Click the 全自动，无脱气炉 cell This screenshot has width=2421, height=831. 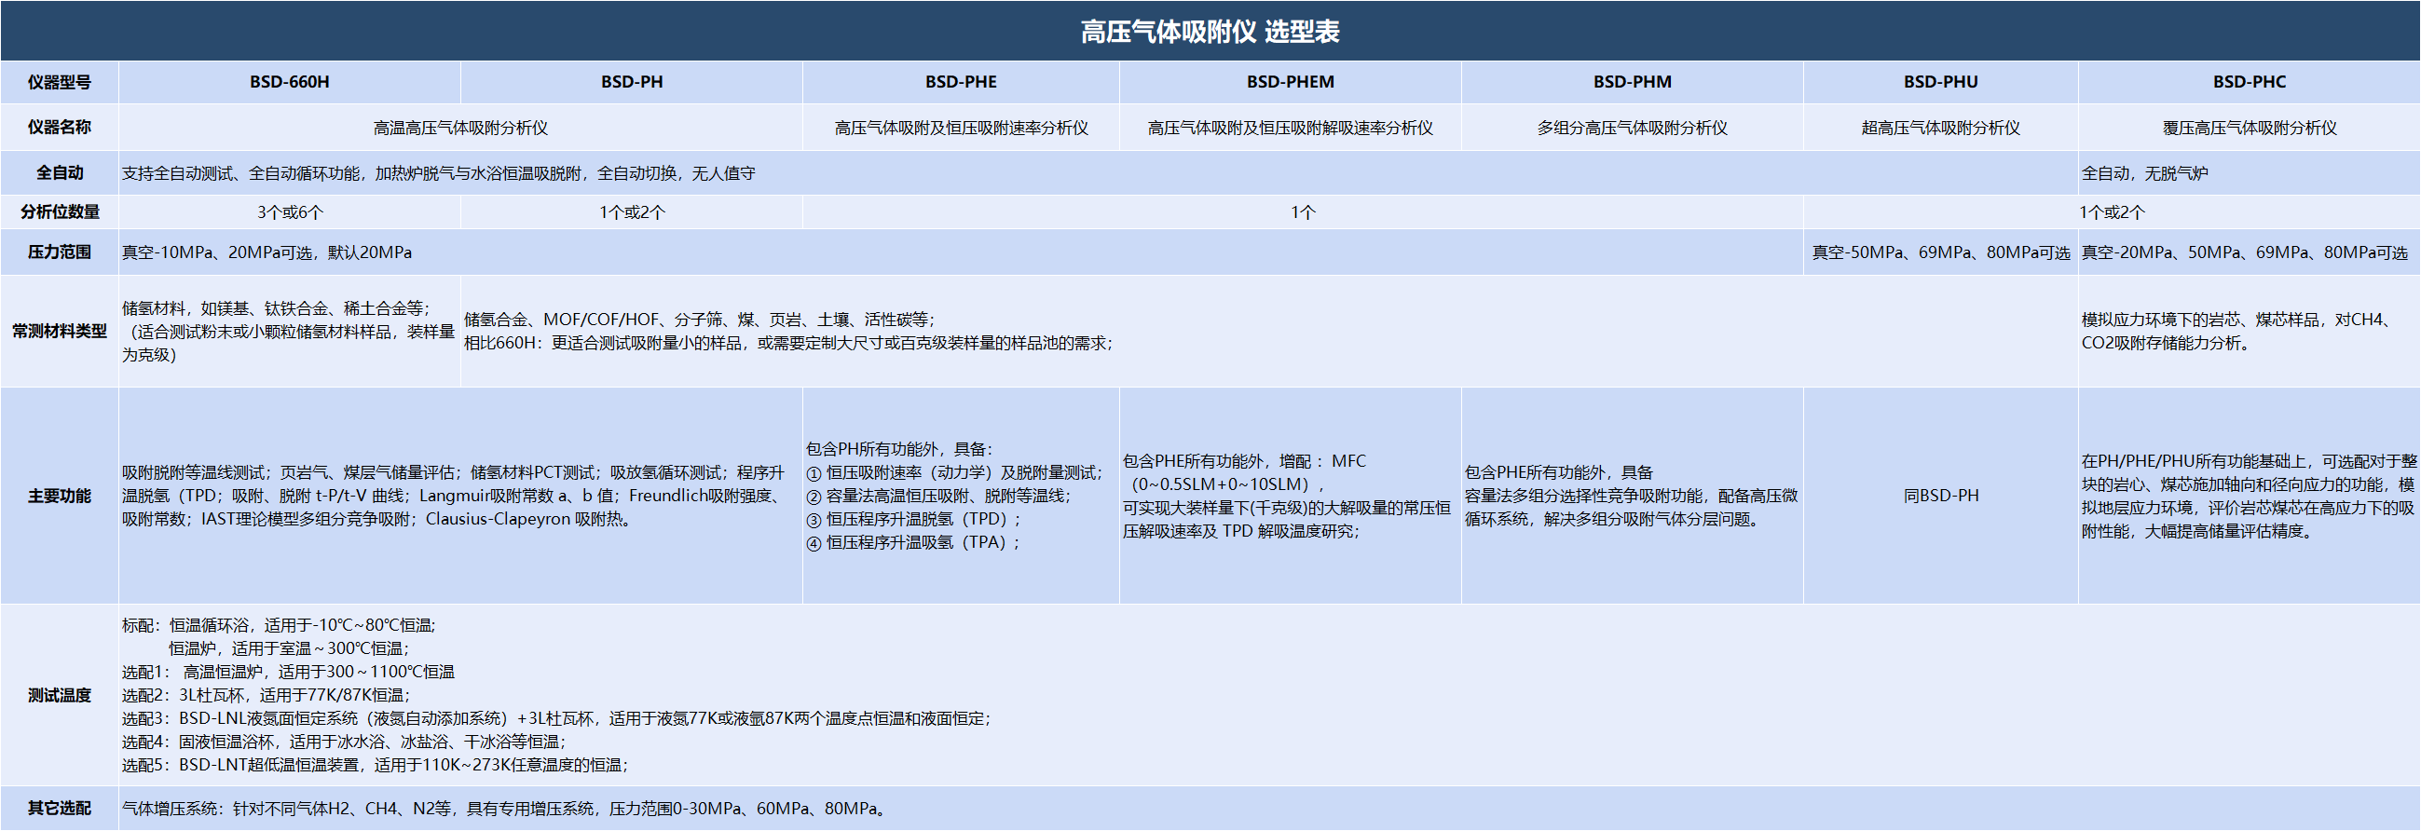pos(2249,173)
